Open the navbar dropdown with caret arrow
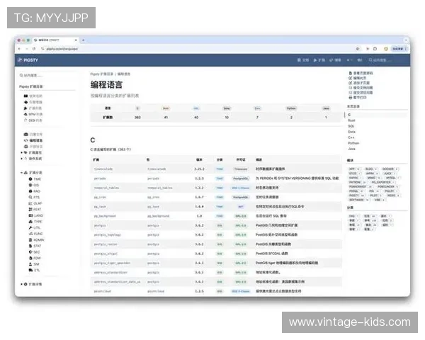Image resolution: width=425 pixels, height=340 pixels. coord(350,60)
